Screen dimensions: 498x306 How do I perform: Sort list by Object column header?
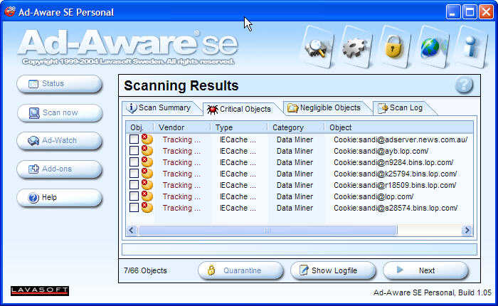[399, 127]
